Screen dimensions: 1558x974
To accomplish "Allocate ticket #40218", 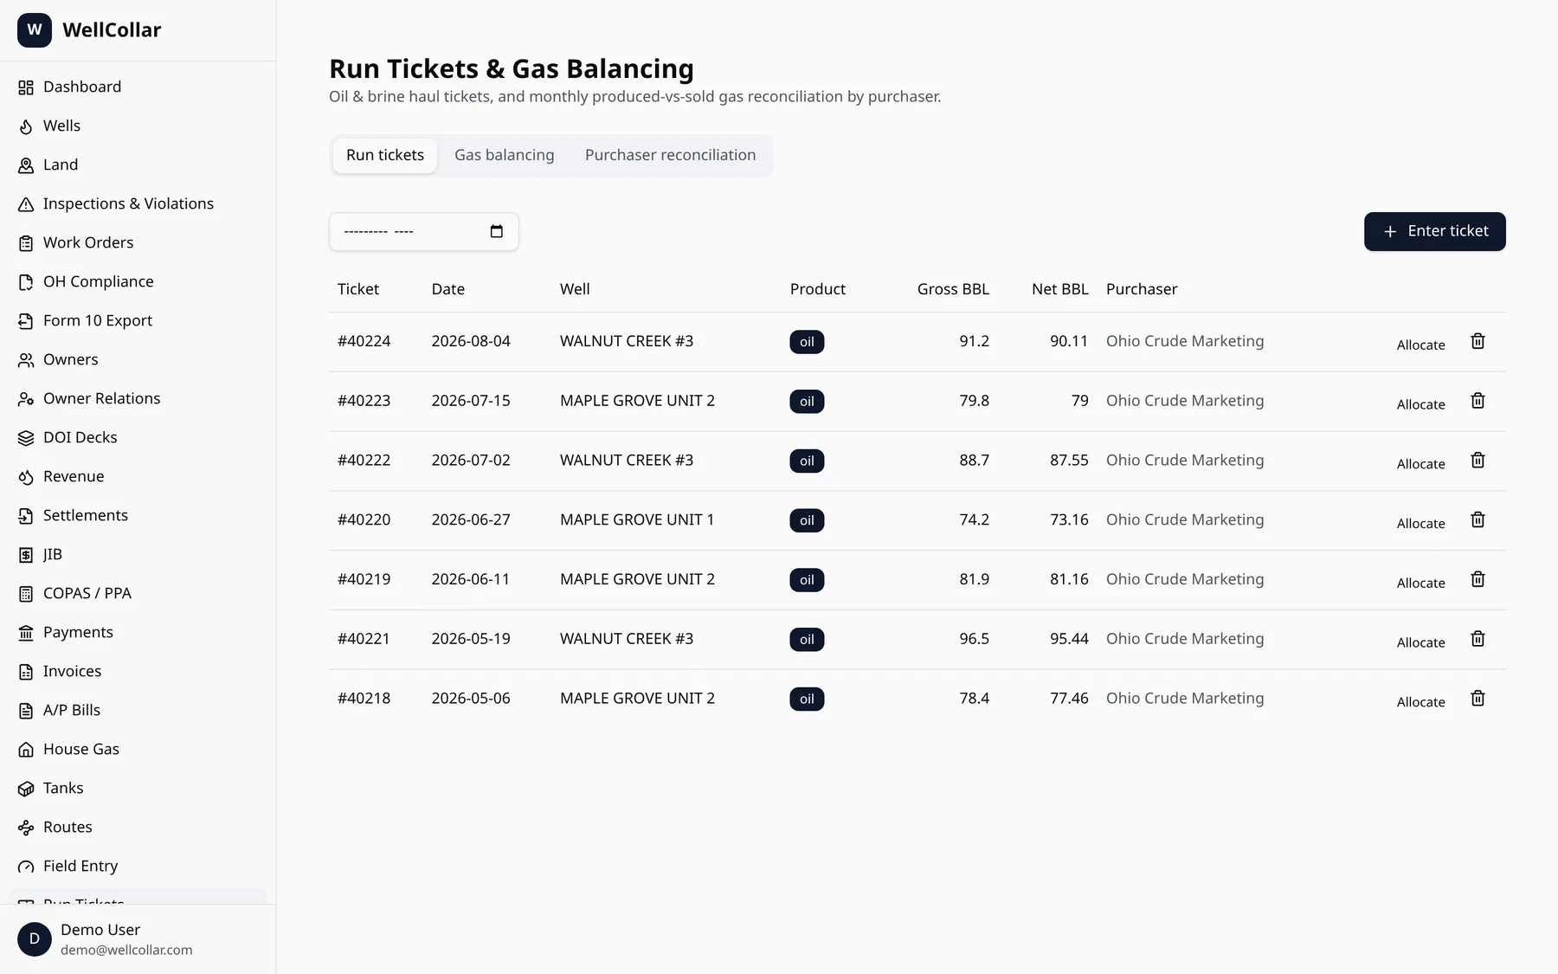I will pyautogui.click(x=1420, y=701).
